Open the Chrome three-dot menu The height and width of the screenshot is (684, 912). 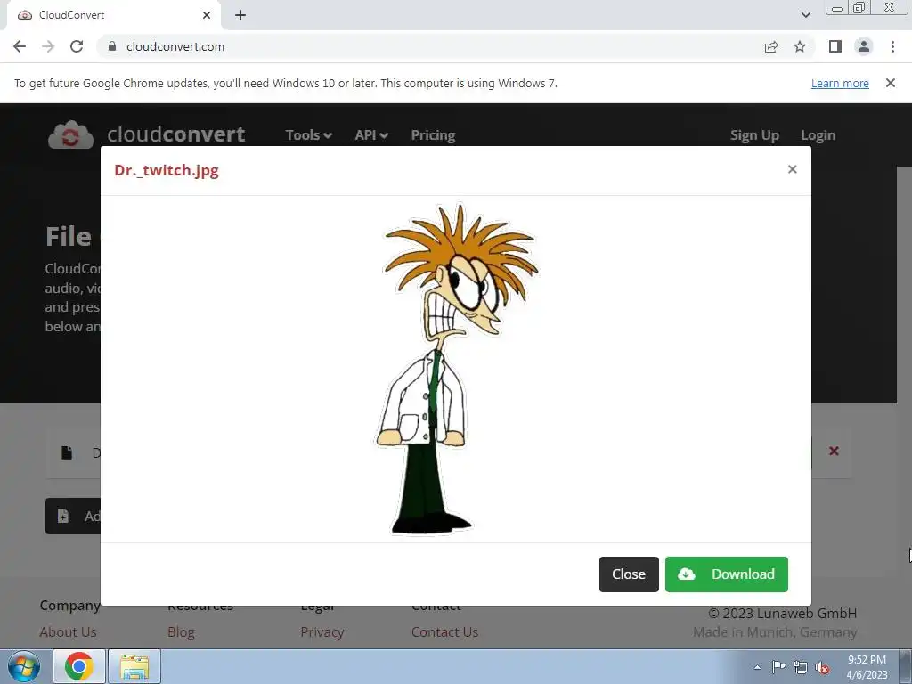892,46
